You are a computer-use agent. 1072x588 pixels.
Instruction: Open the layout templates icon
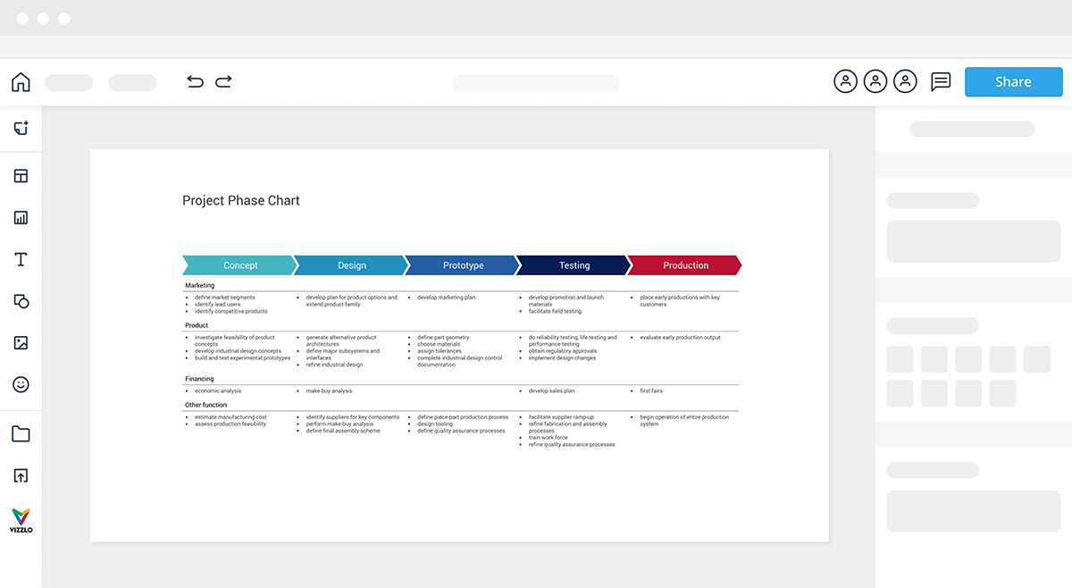21,176
